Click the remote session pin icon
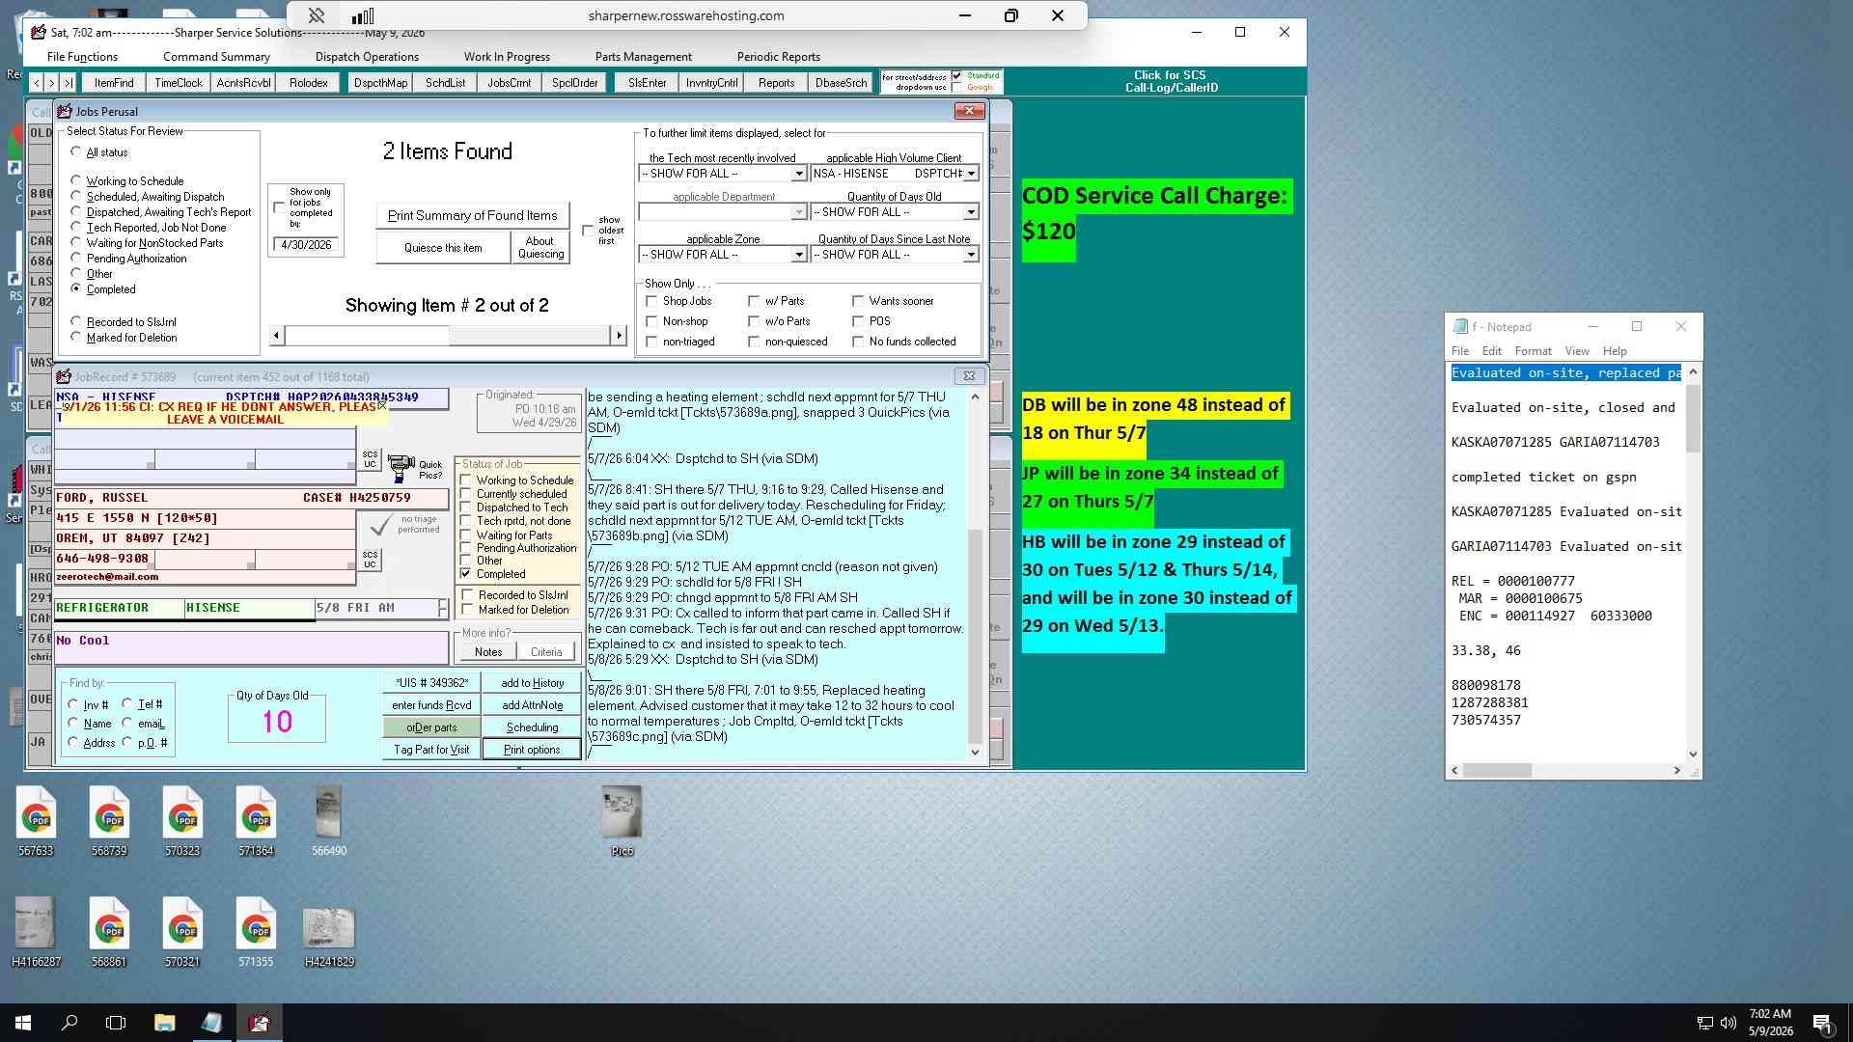 point(316,15)
